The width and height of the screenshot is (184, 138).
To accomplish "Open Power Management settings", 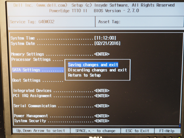I will click(x=61, y=116).
